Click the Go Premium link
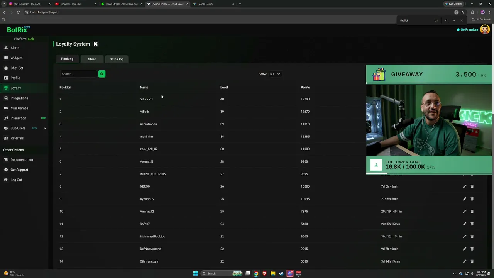This screenshot has height=278, width=494. pos(467,29)
